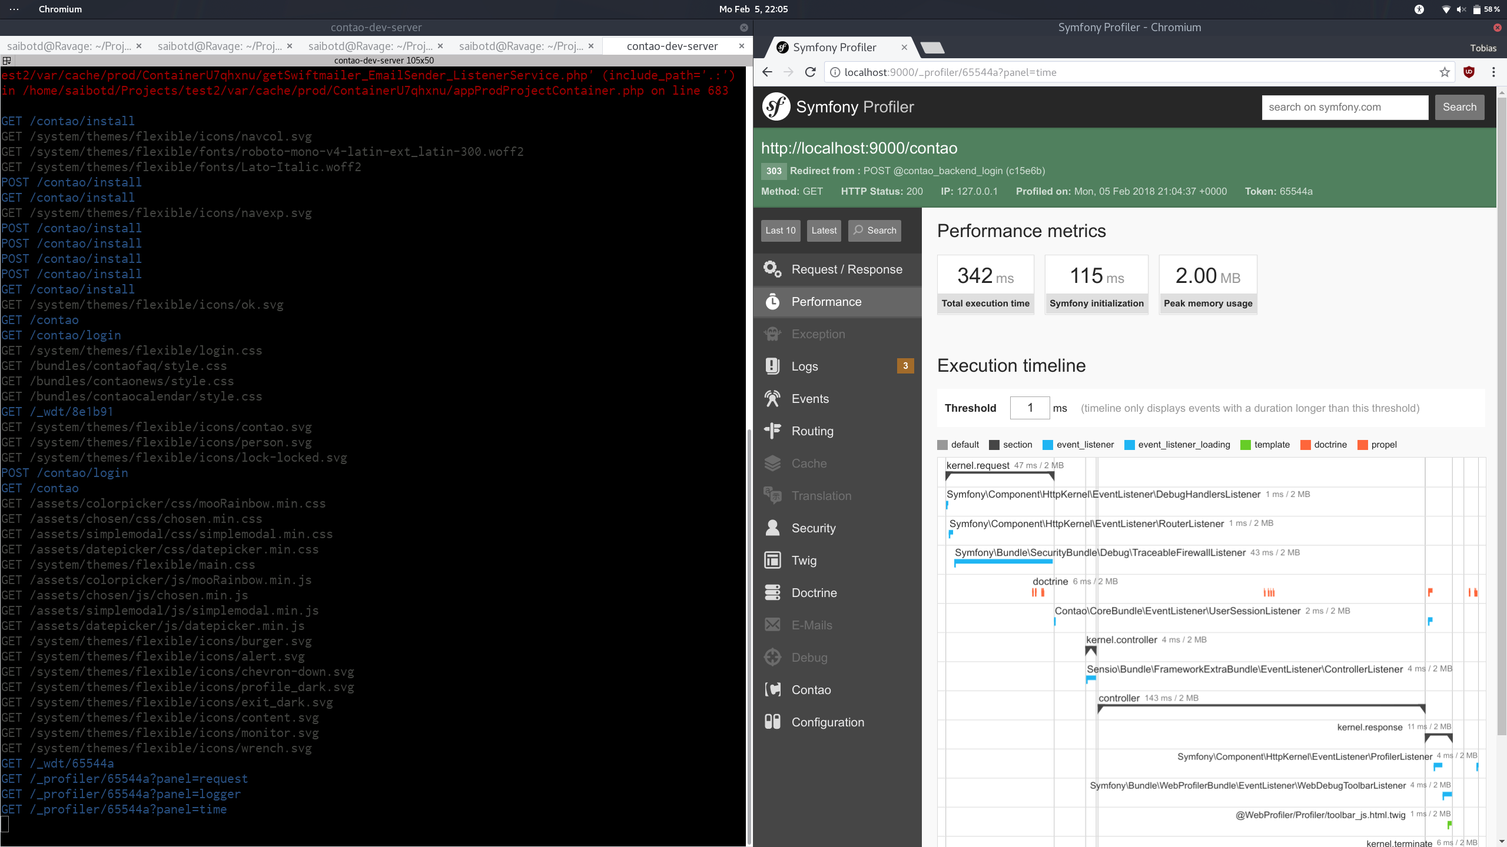Bookmark page with the star icon
1507x847 pixels.
point(1445,72)
